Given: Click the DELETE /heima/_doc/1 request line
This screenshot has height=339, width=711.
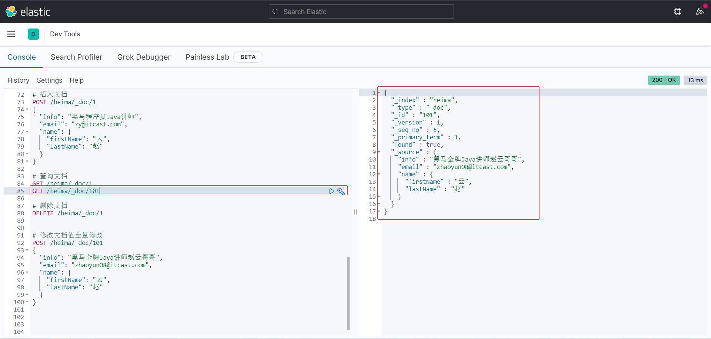Looking at the screenshot, I should point(67,213).
